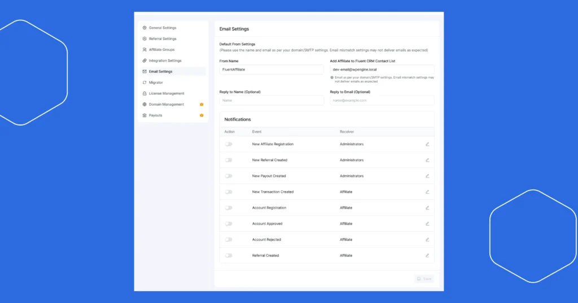578x303 pixels.
Task: Click the General Settings gear icon
Action: (144, 28)
